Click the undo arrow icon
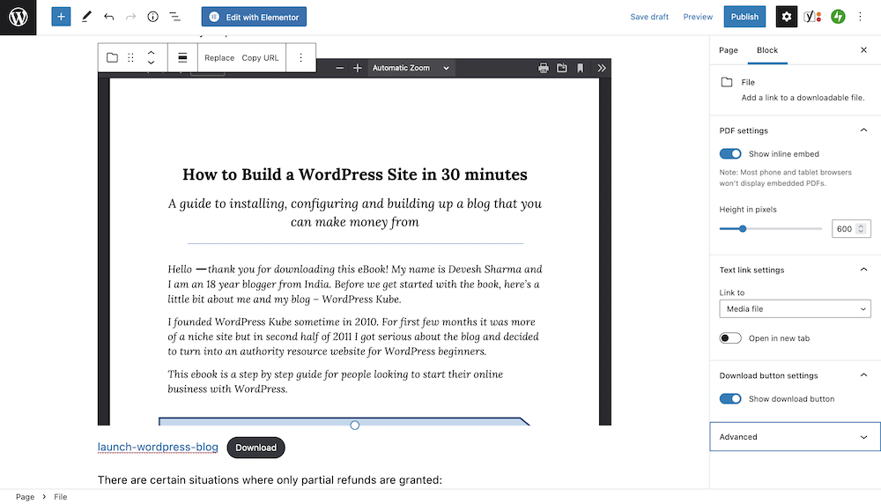The width and height of the screenshot is (881, 504). click(x=108, y=17)
